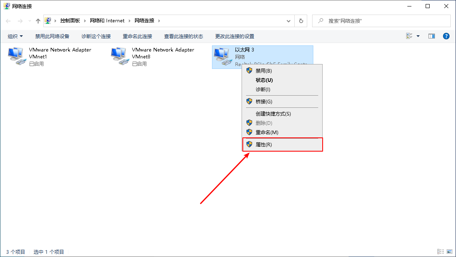
Task: Switch to large icons view in status bar
Action: (x=449, y=252)
